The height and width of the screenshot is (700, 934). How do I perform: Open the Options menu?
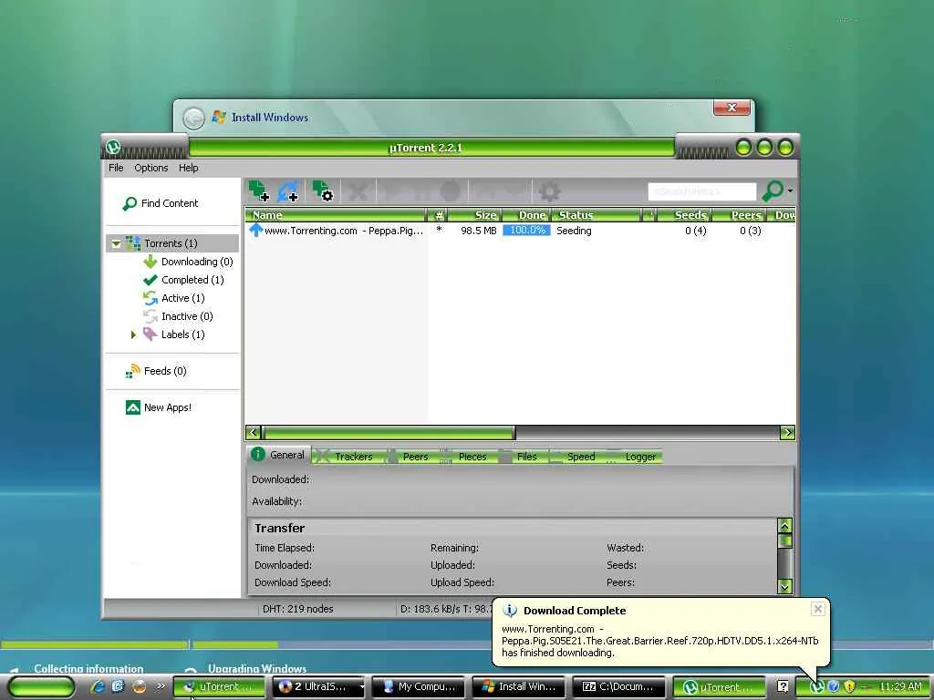click(x=150, y=168)
